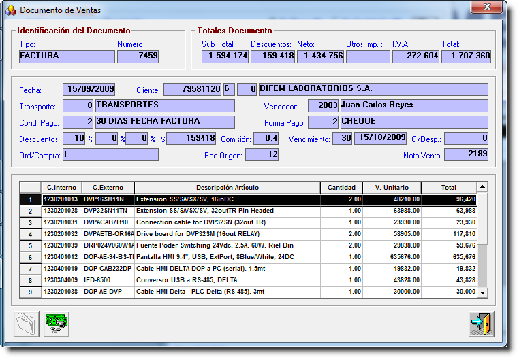Viewport: 517px width, 357px height.
Task: Click the first discount percent field 10
Action: click(x=74, y=138)
